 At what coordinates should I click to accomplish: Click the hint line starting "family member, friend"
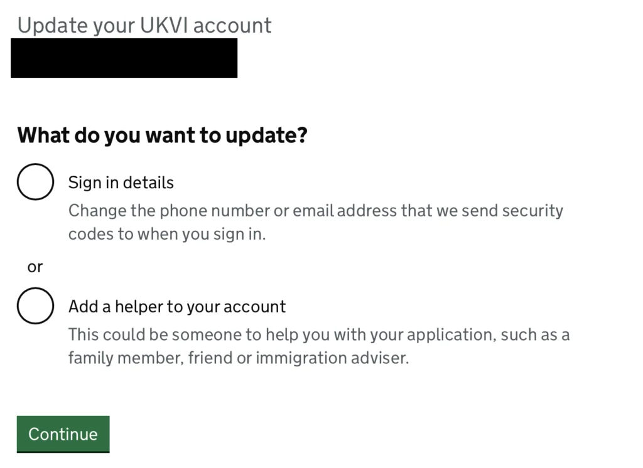point(238,358)
